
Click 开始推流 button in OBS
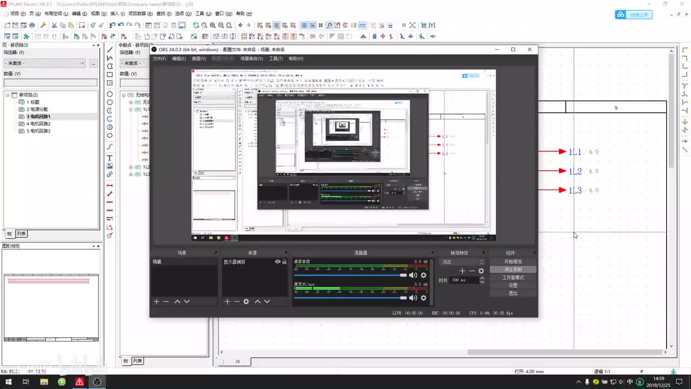(x=513, y=261)
